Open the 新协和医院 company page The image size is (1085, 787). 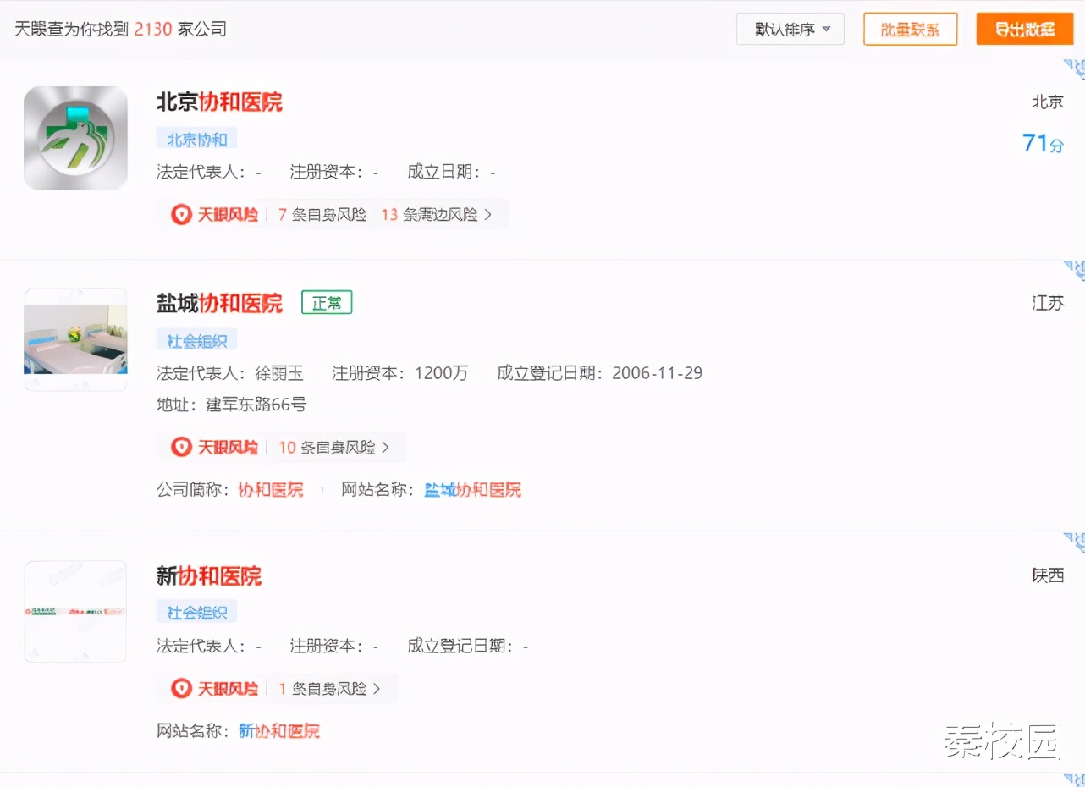[209, 575]
